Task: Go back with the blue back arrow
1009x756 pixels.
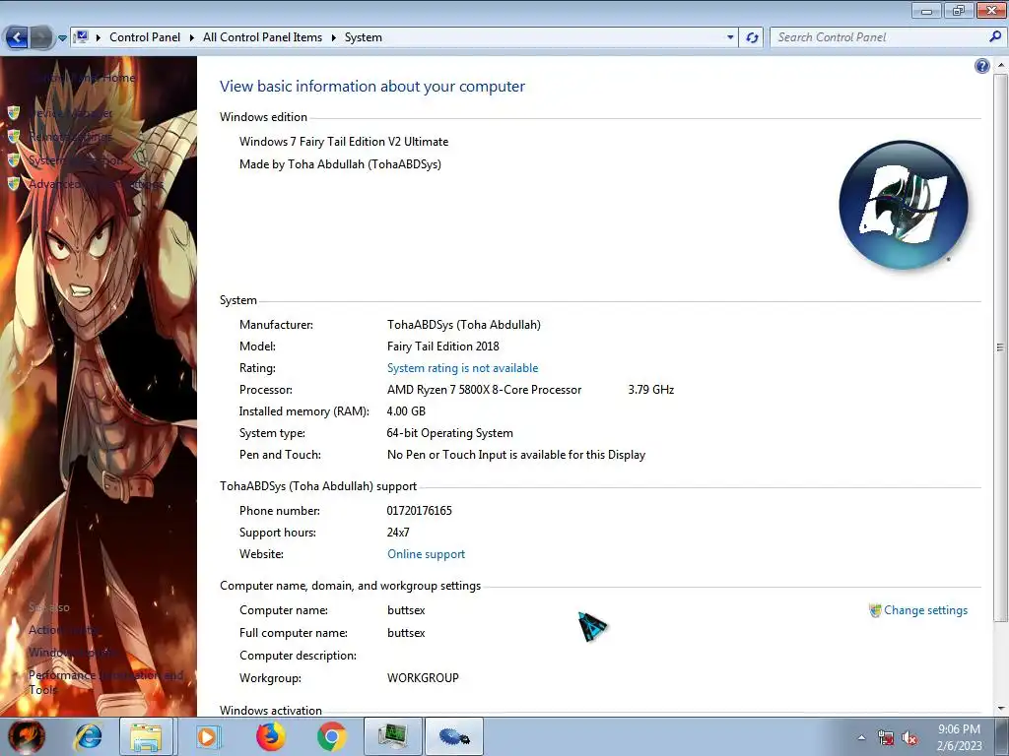Action: [x=17, y=37]
